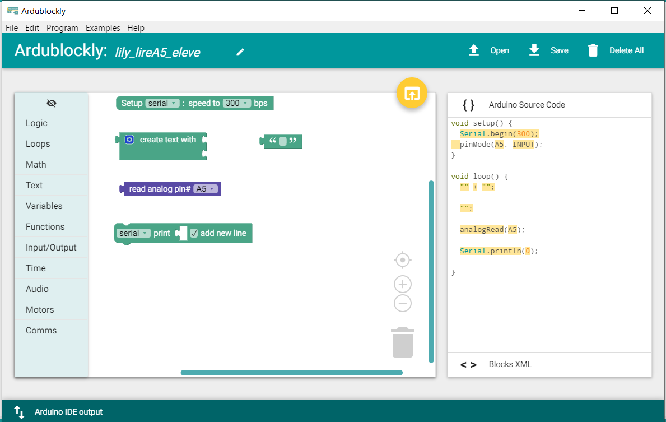The width and height of the screenshot is (666, 422).
Task: Click the workspace trash can
Action: pos(403,342)
